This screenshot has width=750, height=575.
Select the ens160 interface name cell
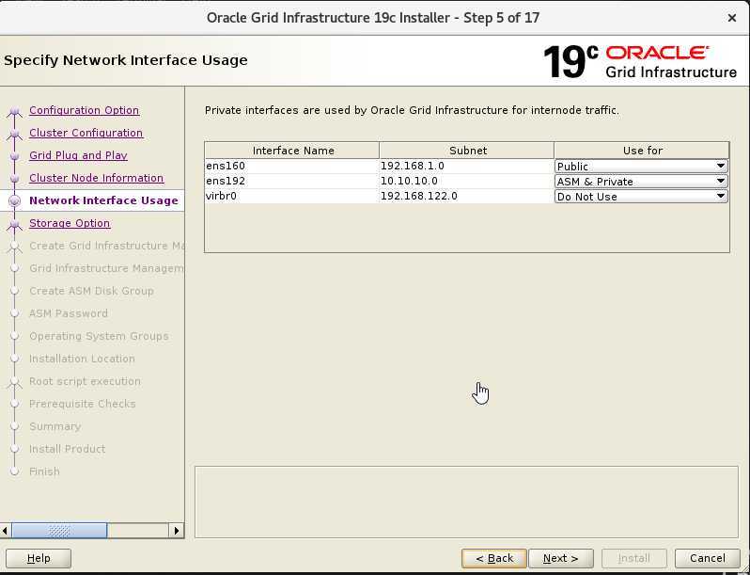click(292, 166)
